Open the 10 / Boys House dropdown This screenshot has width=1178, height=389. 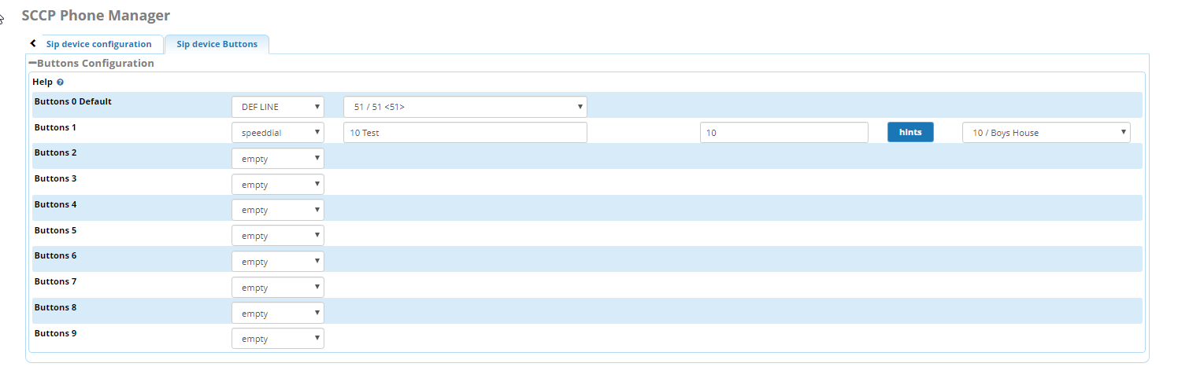[1046, 133]
